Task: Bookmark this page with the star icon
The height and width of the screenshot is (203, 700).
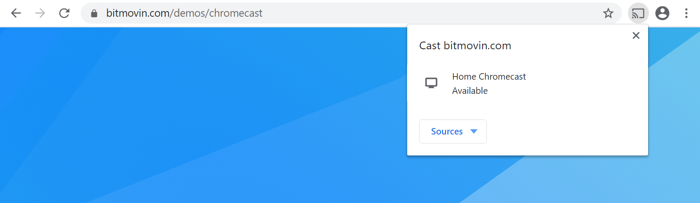Action: 608,13
